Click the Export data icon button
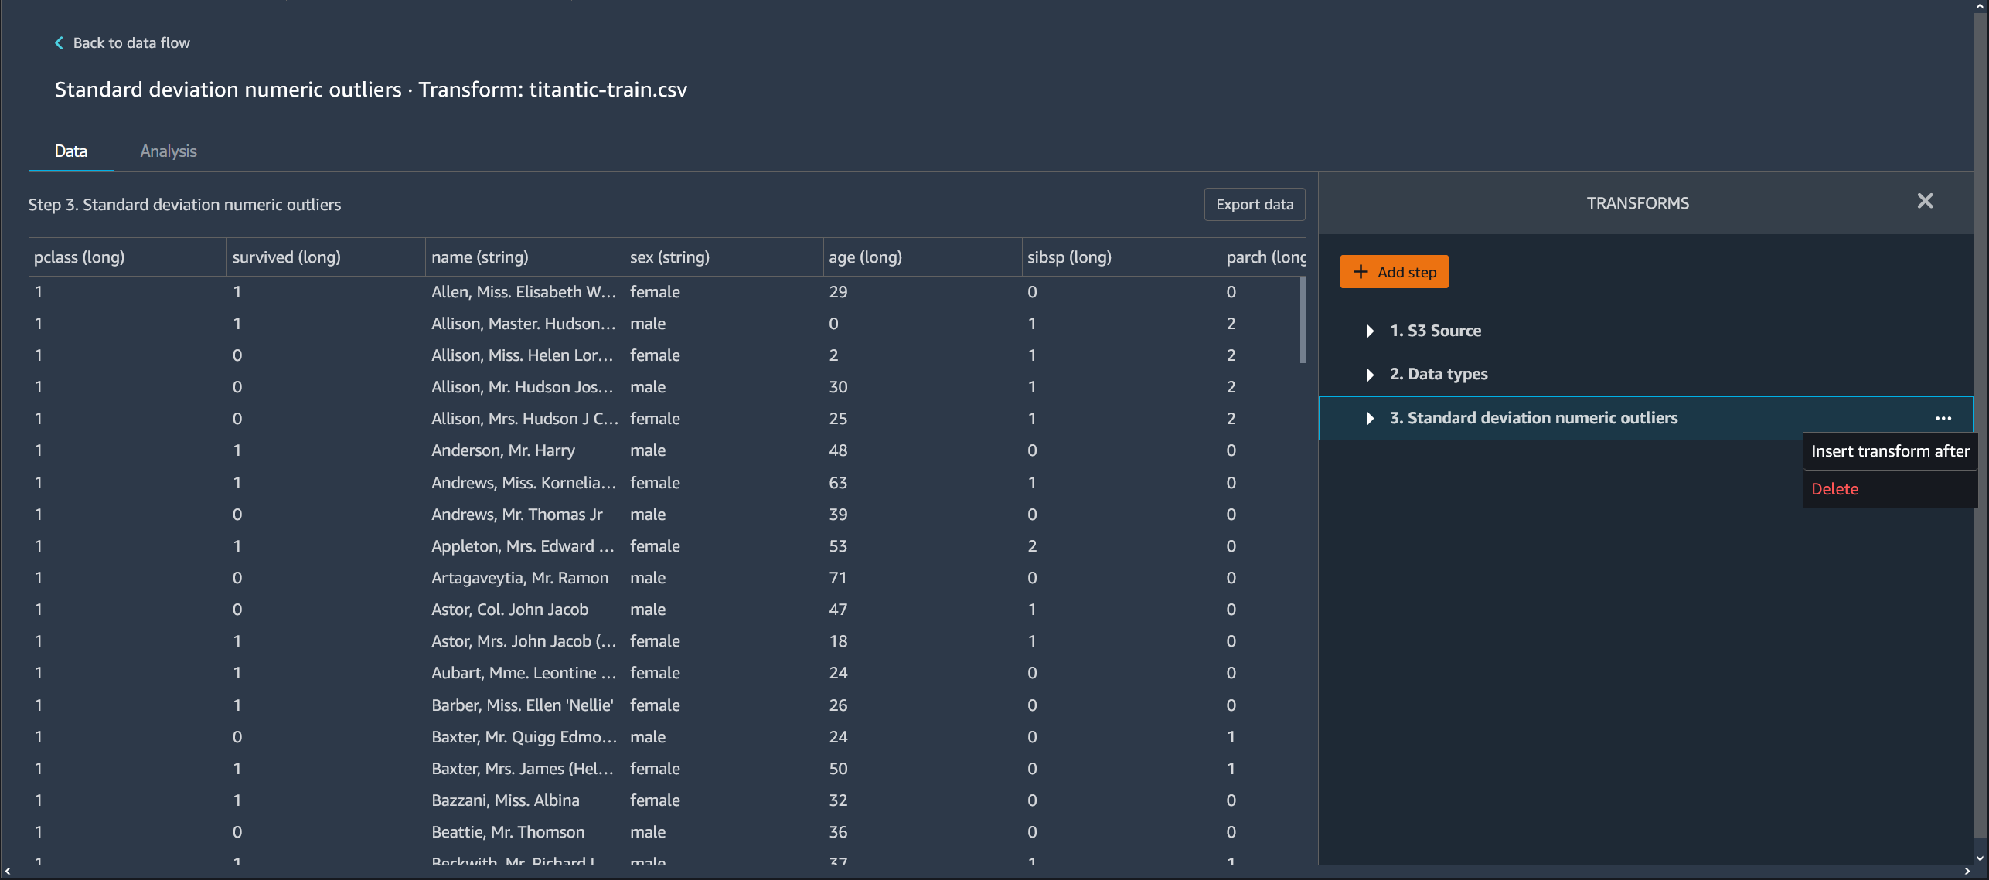The image size is (1989, 880). tap(1253, 202)
